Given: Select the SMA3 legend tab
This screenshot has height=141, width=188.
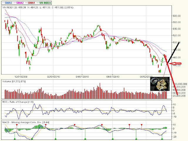Looking at the screenshot, I should 8,3.
